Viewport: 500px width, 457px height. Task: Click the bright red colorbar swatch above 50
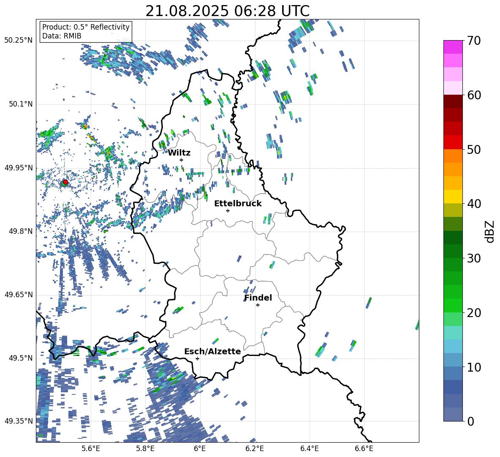453,142
